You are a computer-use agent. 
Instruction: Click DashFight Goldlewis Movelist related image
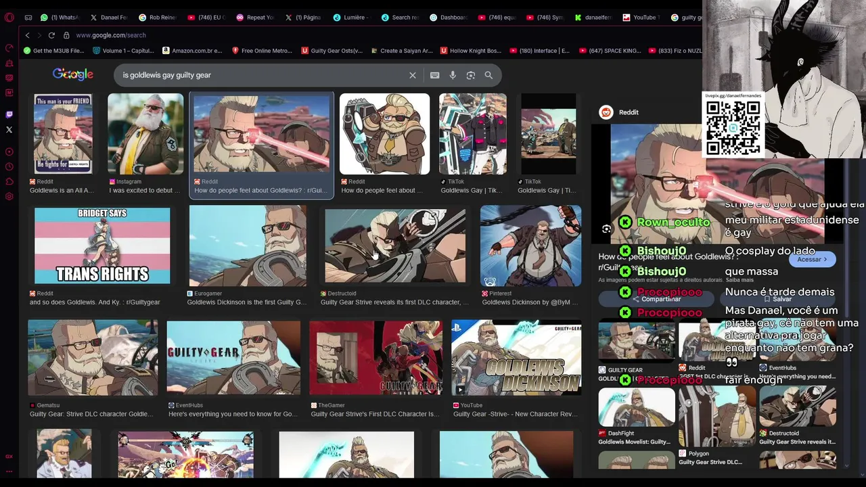click(637, 407)
